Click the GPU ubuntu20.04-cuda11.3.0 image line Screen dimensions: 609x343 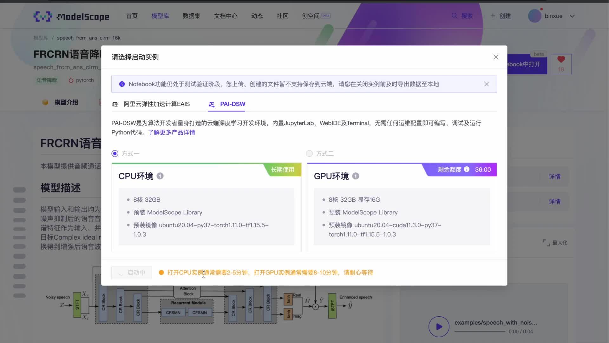click(x=385, y=230)
